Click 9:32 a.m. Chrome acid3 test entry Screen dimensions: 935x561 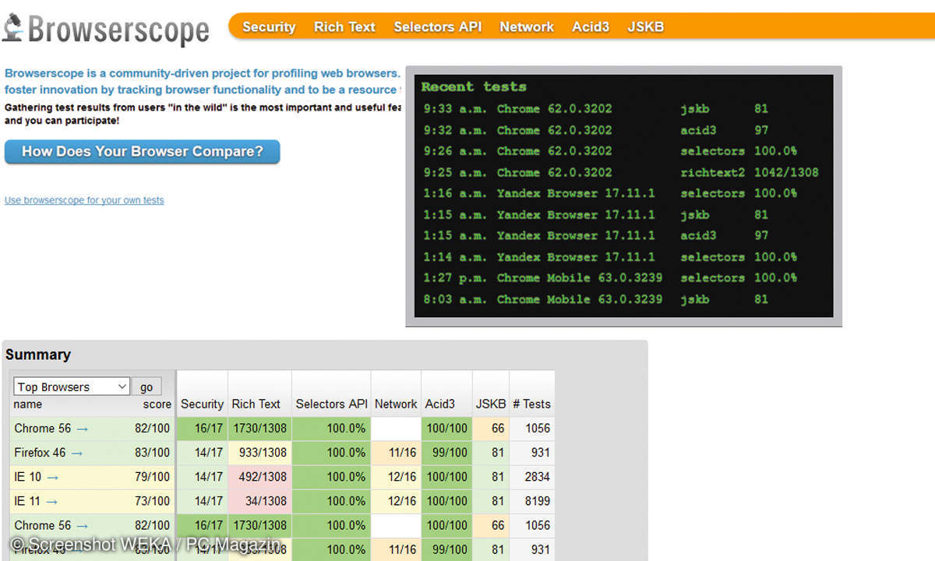coord(596,129)
